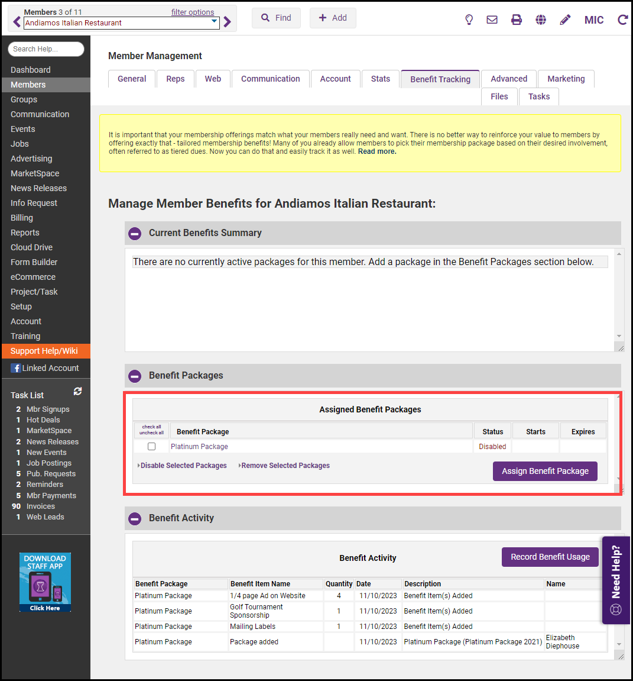Image resolution: width=633 pixels, height=681 pixels.
Task: Go to next member arrow
Action: coord(228,22)
